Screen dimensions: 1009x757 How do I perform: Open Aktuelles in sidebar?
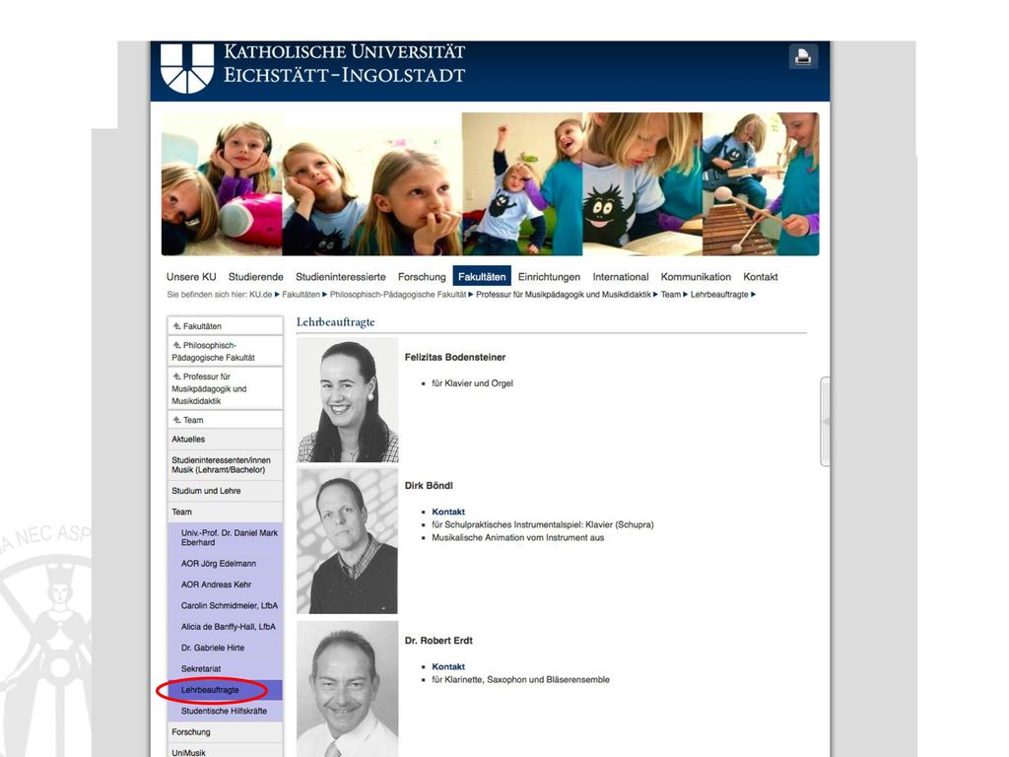225,439
